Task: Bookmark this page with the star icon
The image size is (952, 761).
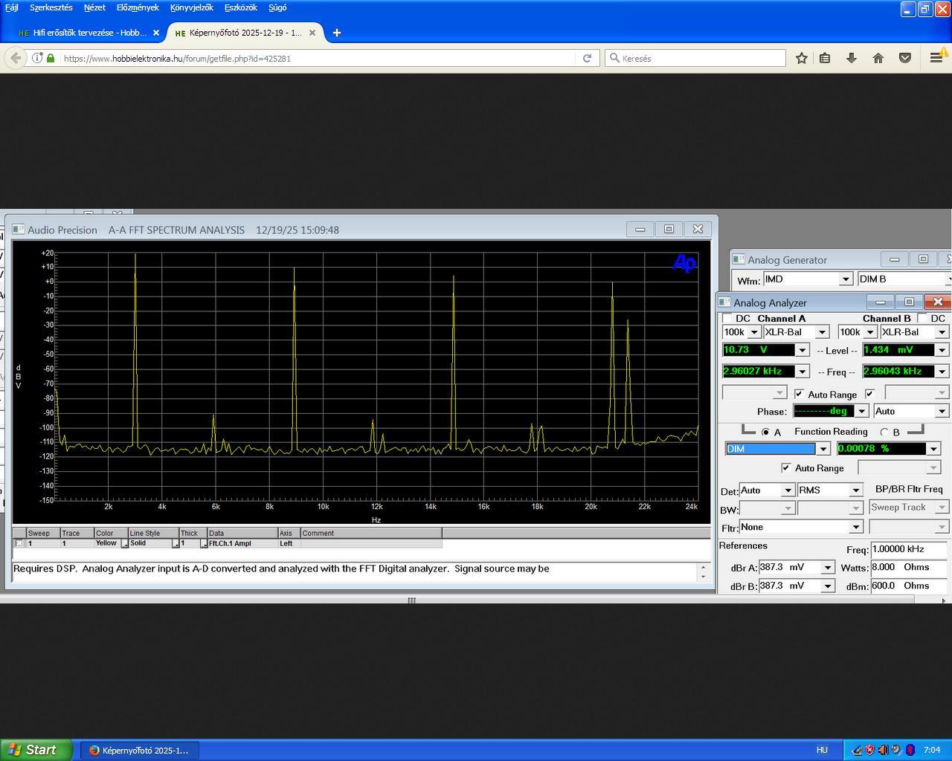Action: 801,58
